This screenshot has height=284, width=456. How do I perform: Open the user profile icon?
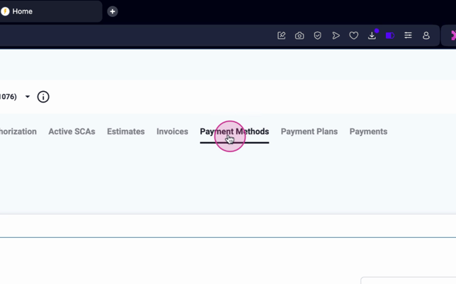[x=426, y=35]
